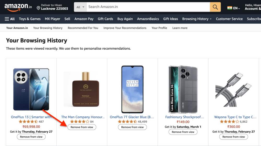Open the Fashionury Shockproof product link
Image resolution: width=261 pixels, height=146 pixels.
tap(185, 117)
